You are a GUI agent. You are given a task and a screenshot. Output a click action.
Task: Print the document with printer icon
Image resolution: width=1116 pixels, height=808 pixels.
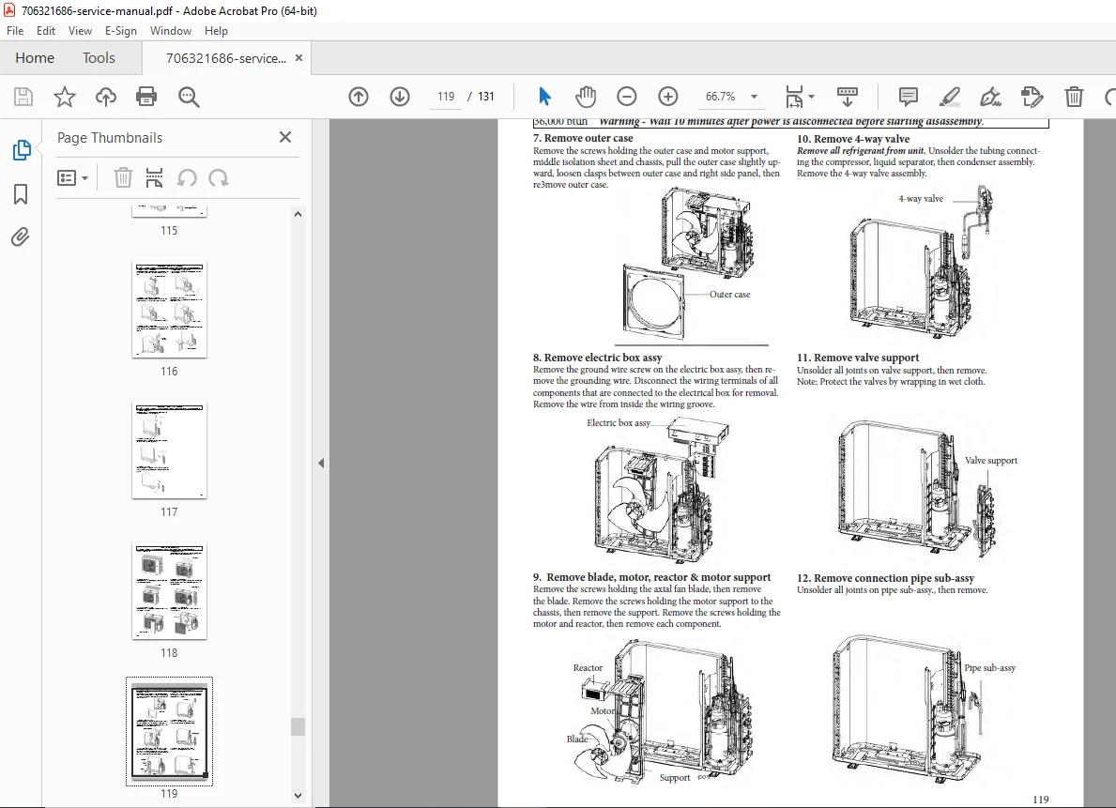(x=146, y=96)
